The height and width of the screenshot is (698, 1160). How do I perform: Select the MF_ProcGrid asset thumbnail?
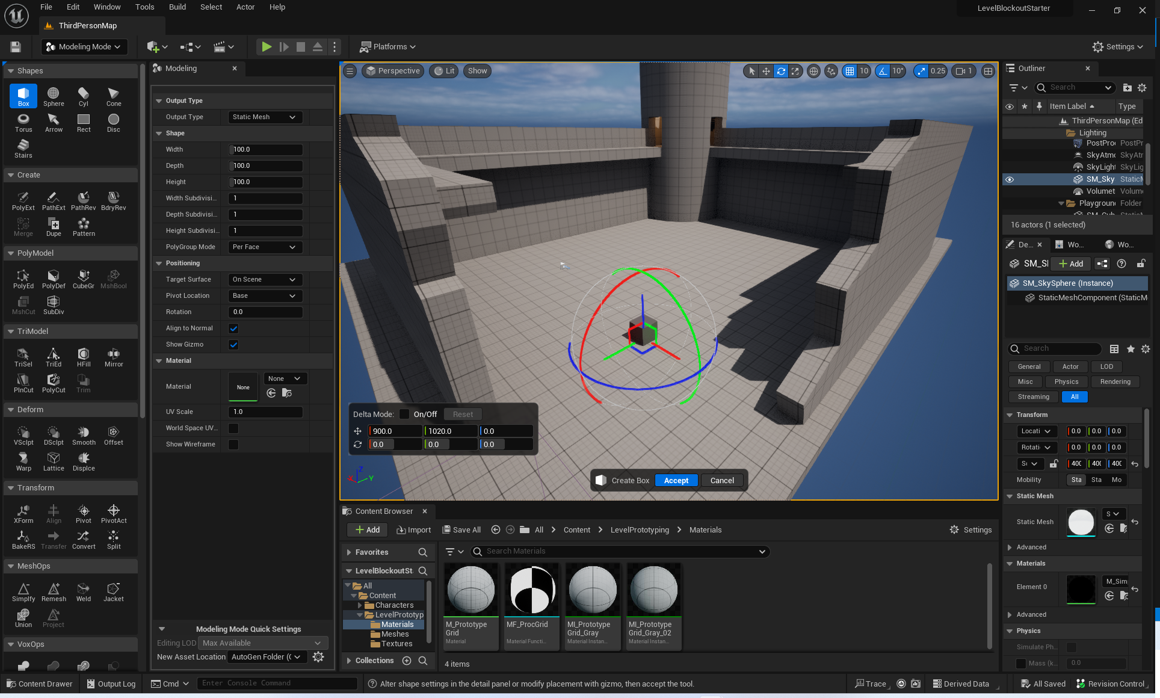[x=532, y=590]
